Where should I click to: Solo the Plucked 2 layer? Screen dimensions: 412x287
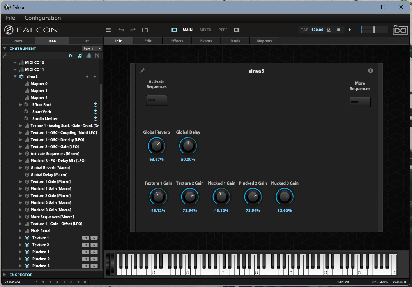click(94, 259)
